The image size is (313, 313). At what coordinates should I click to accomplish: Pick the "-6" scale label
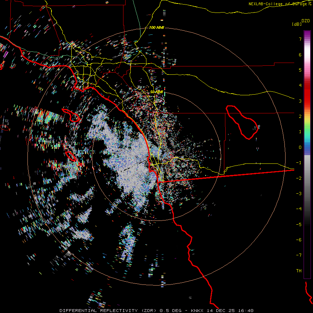point(299,240)
